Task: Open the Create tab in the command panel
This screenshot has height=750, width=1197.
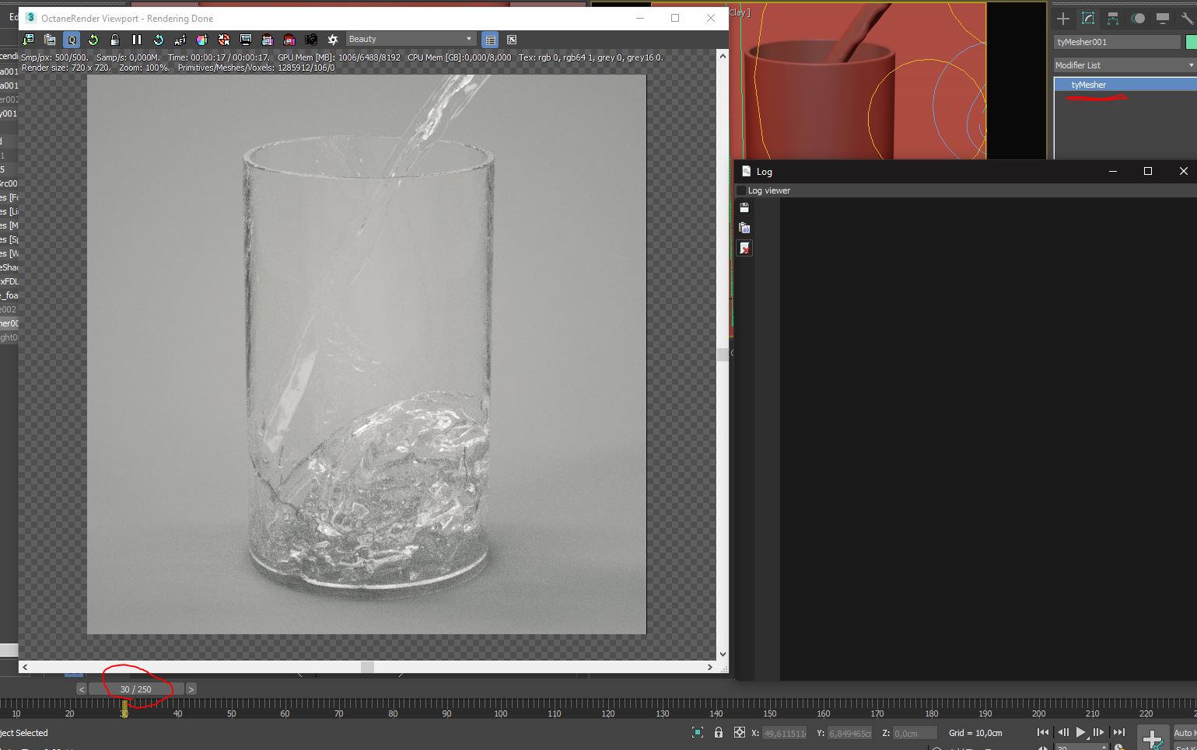Action: point(1063,18)
